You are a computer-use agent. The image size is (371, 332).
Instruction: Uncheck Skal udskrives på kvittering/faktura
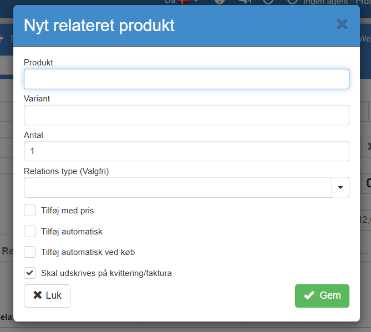[x=30, y=273]
